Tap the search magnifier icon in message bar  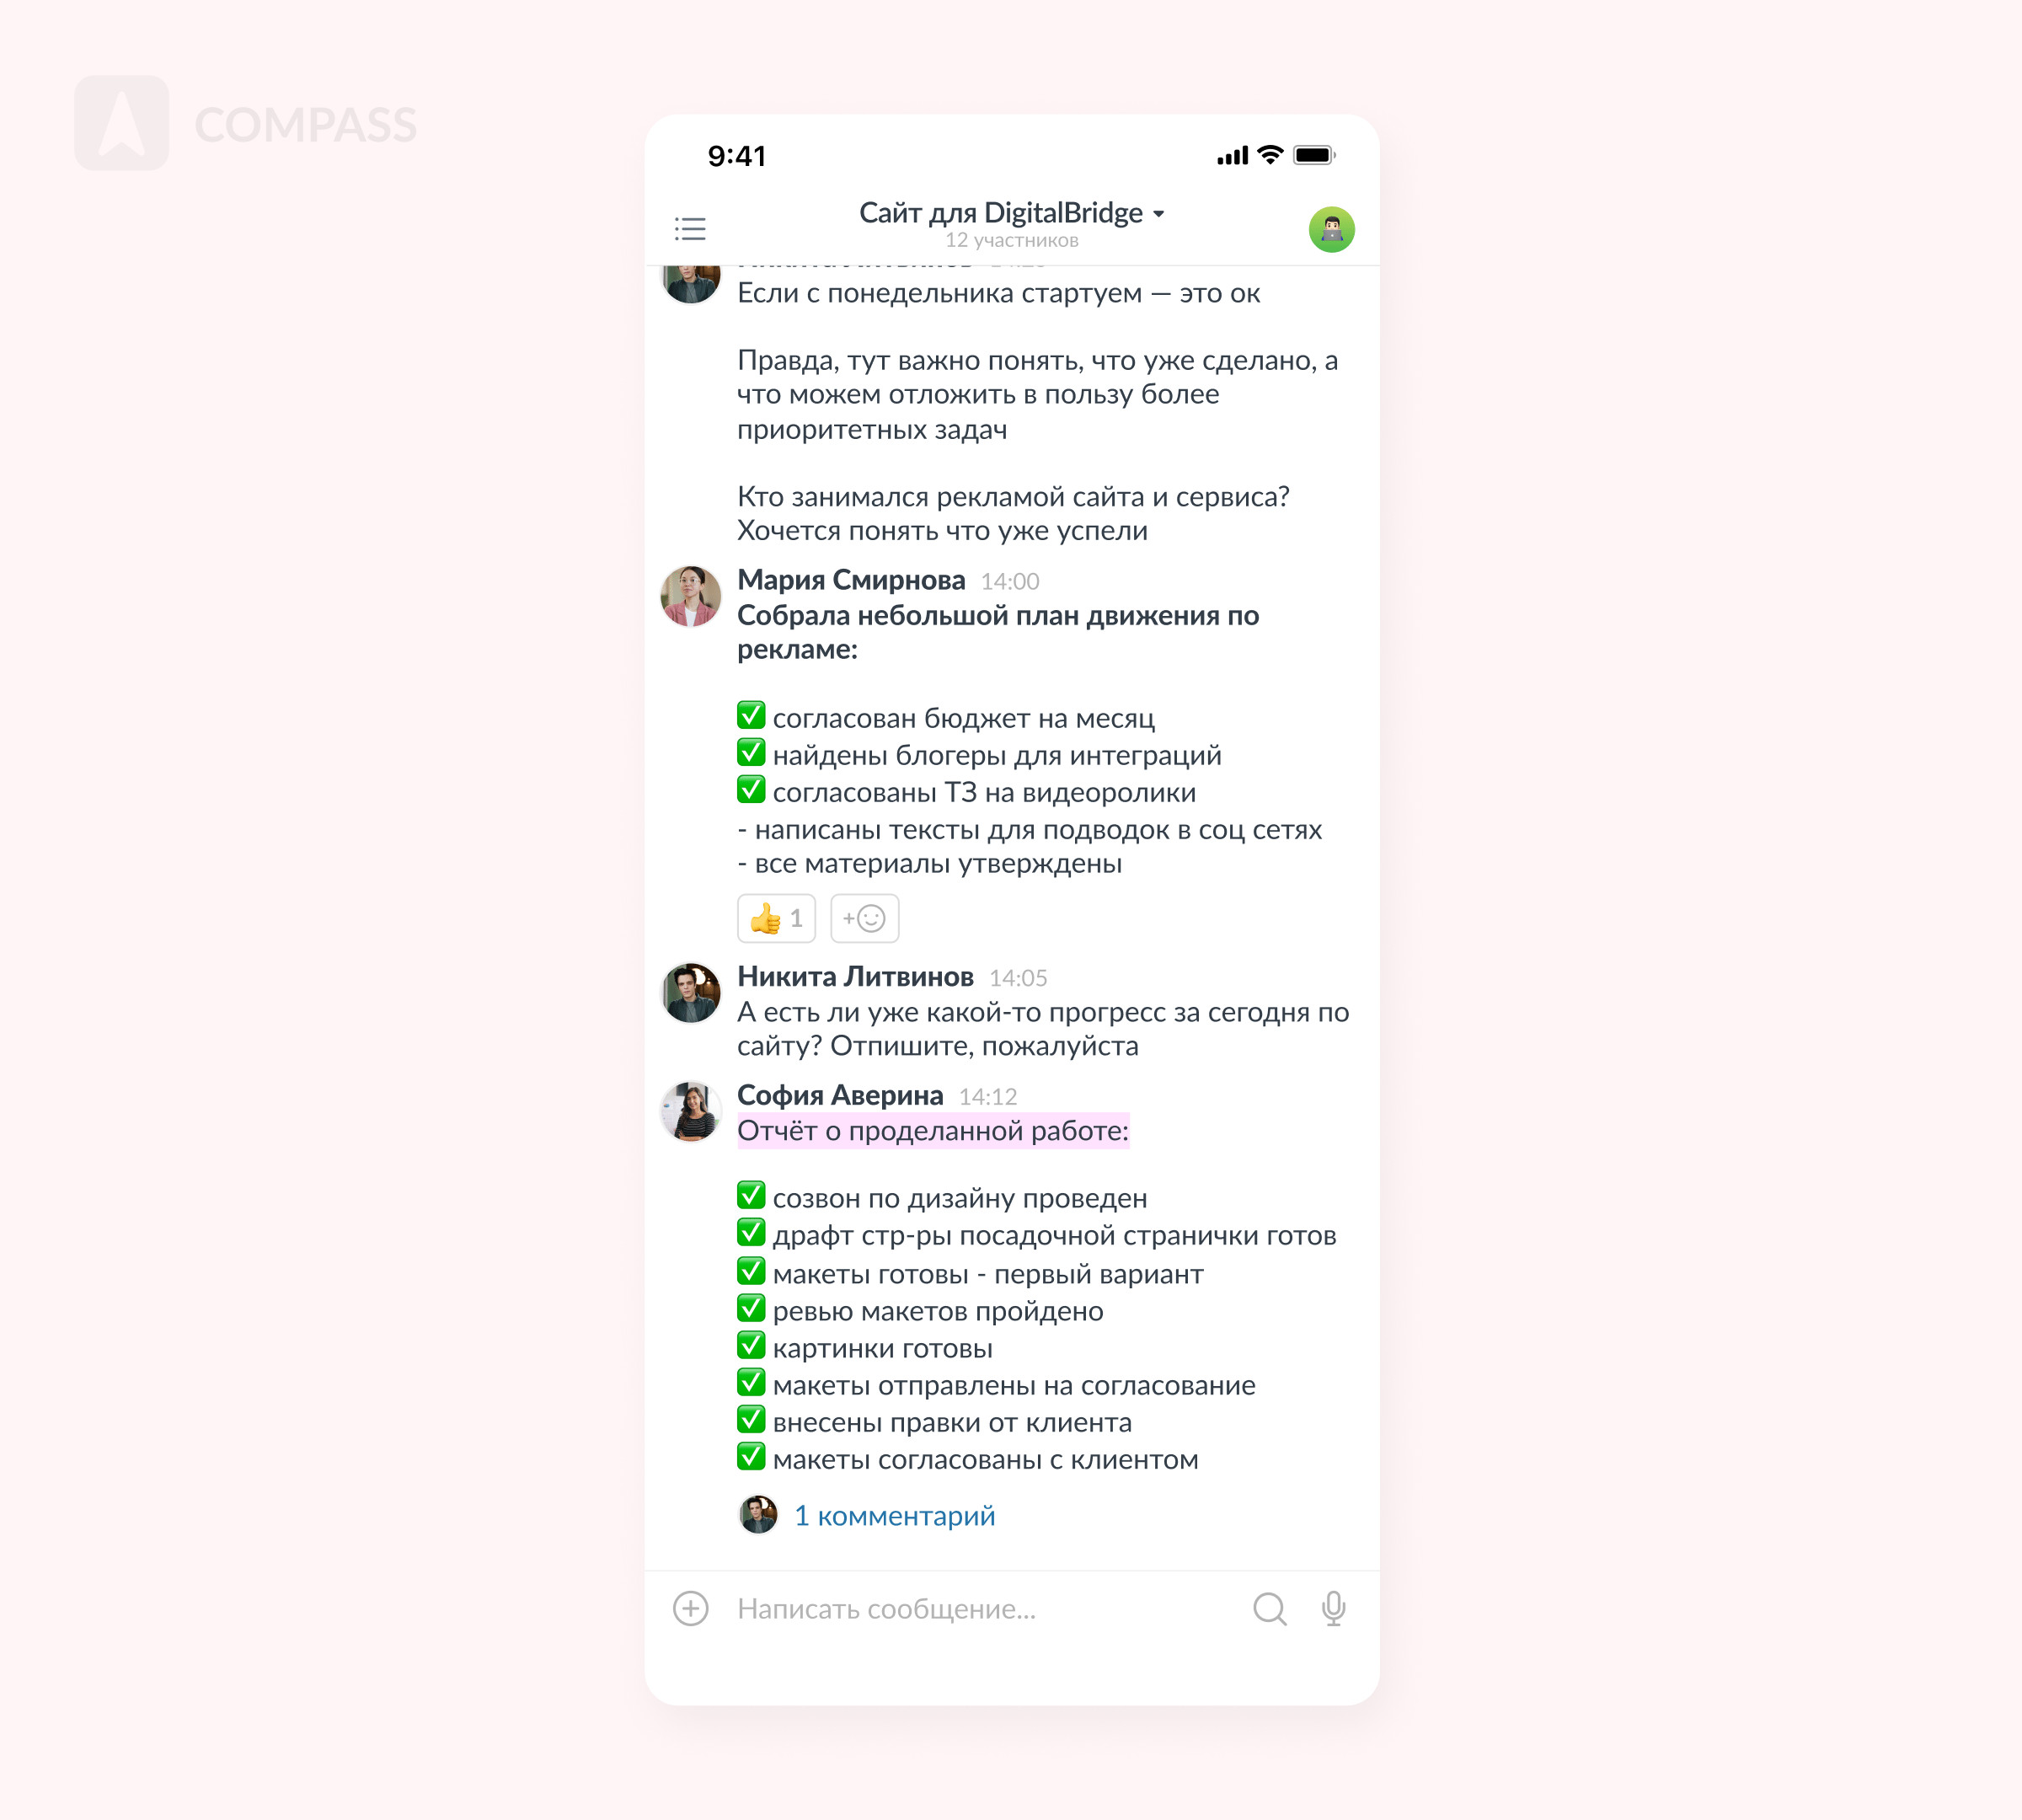[1269, 1609]
